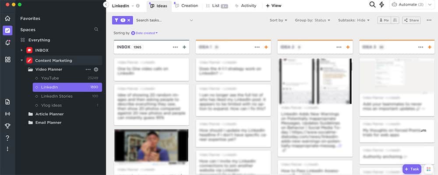Add a task using fourth column's orange plus

430,47
